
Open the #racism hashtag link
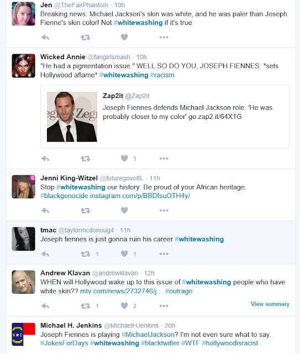click(x=162, y=75)
